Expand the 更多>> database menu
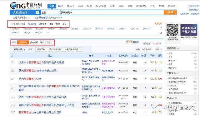200x116 pixels. point(172,6)
